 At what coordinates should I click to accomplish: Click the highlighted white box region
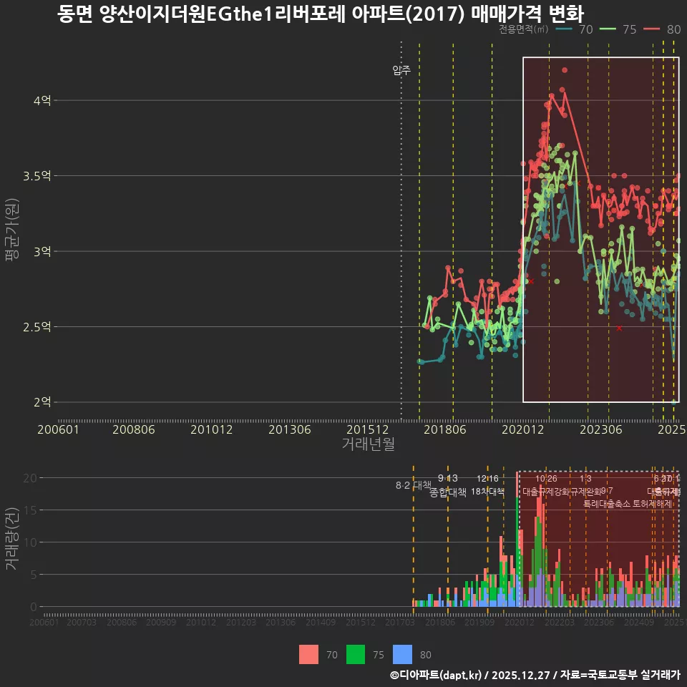pyautogui.click(x=600, y=229)
